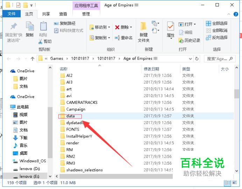The width and height of the screenshot is (242, 189).
Task: Click the Help question mark icon
Action: pos(236,14)
